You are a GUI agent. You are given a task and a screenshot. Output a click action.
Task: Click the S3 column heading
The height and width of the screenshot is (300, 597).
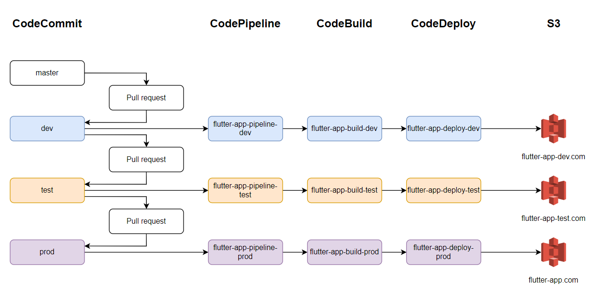tap(554, 24)
